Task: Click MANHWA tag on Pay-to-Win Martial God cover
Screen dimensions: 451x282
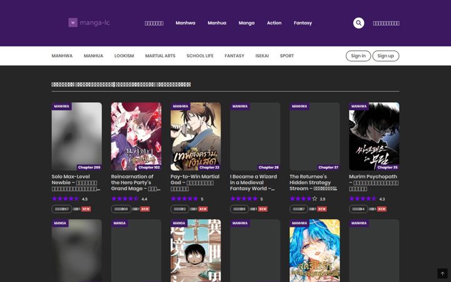Action: (x=180, y=106)
